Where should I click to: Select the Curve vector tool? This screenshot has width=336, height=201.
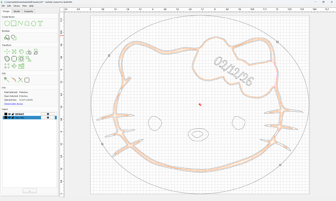pyautogui.click(x=27, y=23)
